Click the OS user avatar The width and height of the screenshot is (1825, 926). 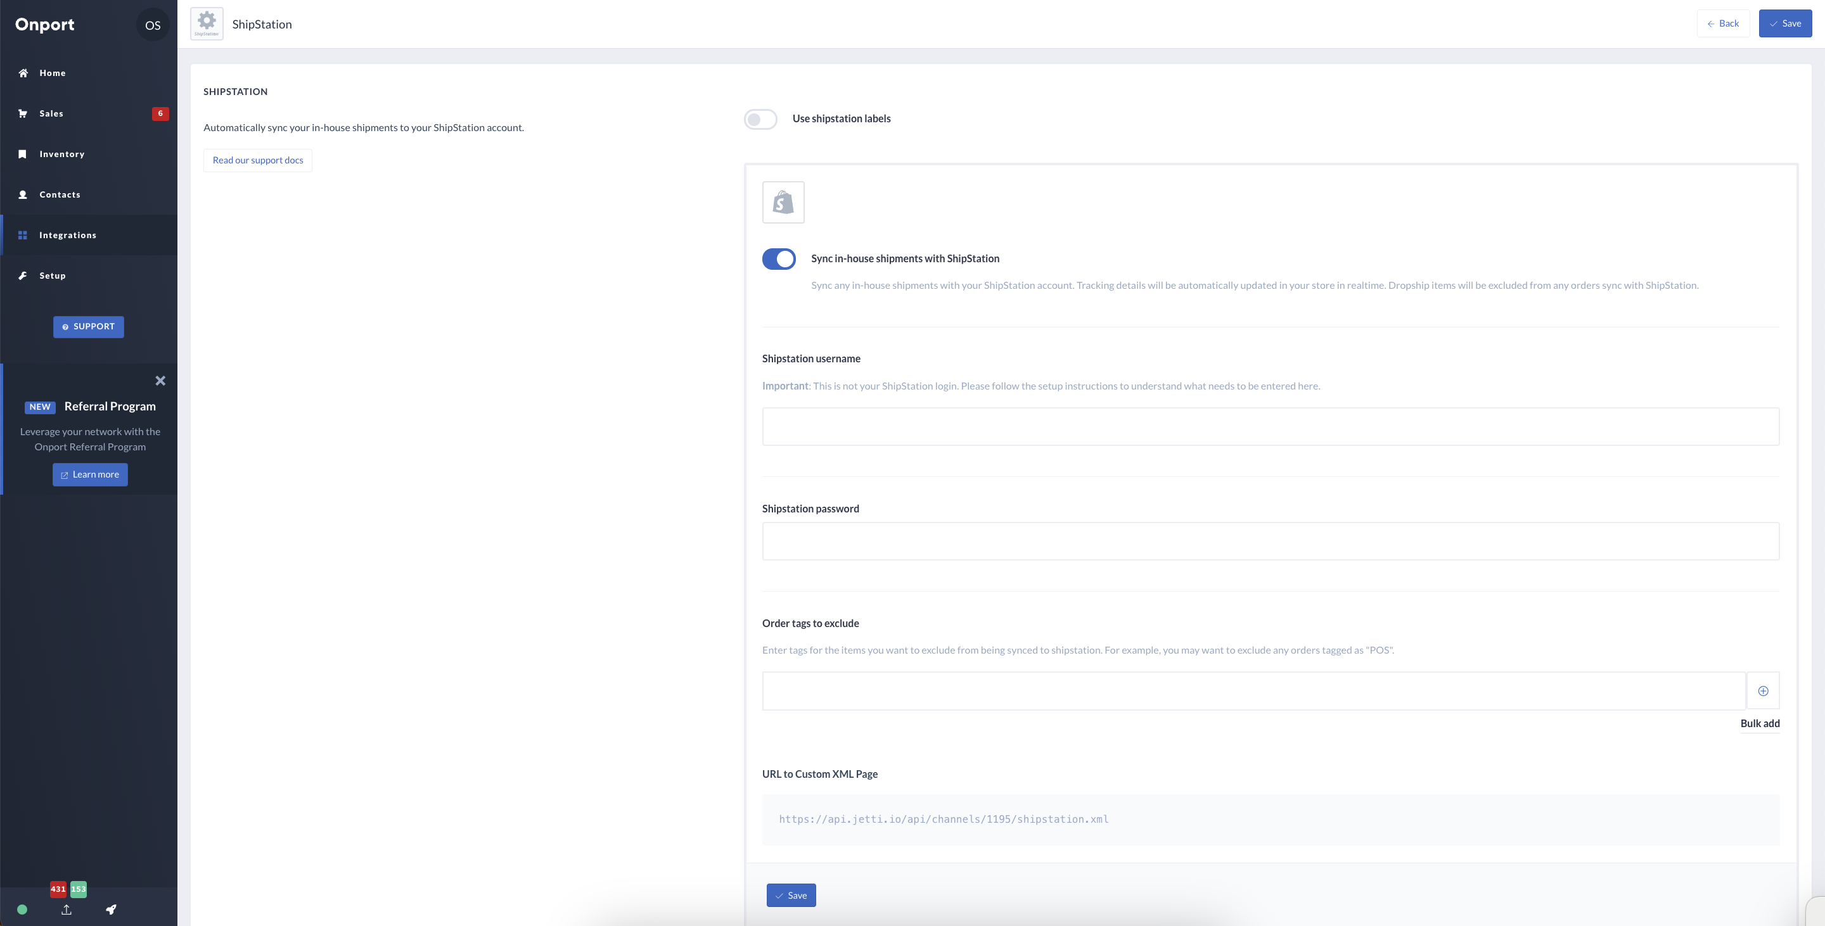(152, 25)
